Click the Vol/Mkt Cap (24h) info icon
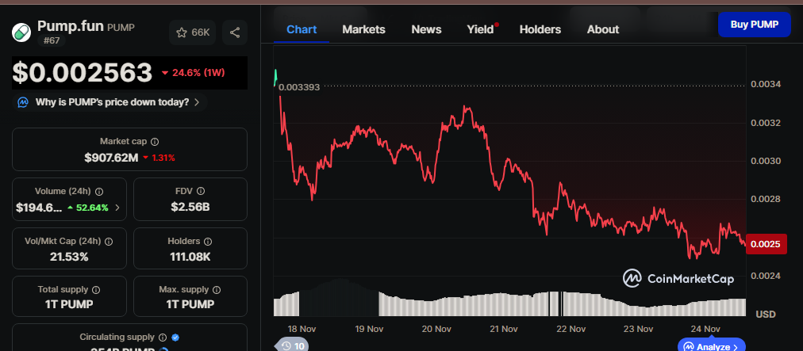The height and width of the screenshot is (351, 803). (x=109, y=241)
